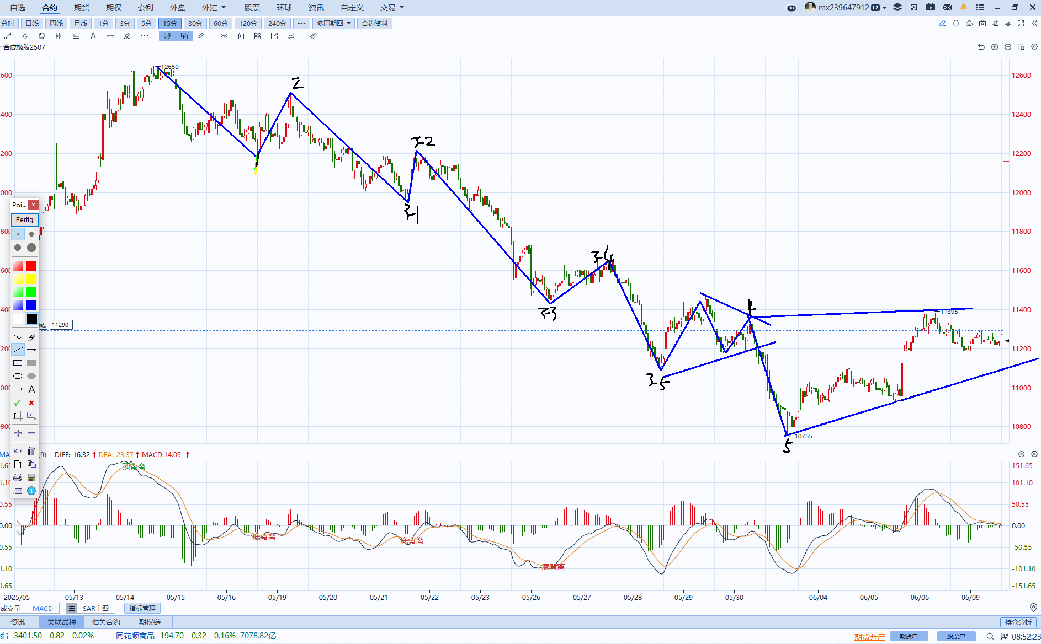Take a chart snapshot with the camera icon
Image resolution: width=1041 pixels, height=644 pixels.
point(982,23)
